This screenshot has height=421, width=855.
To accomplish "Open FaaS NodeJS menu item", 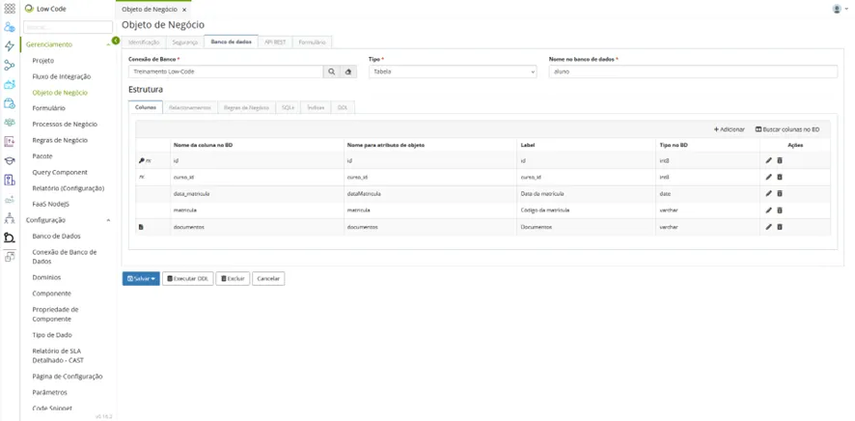I will coord(51,205).
